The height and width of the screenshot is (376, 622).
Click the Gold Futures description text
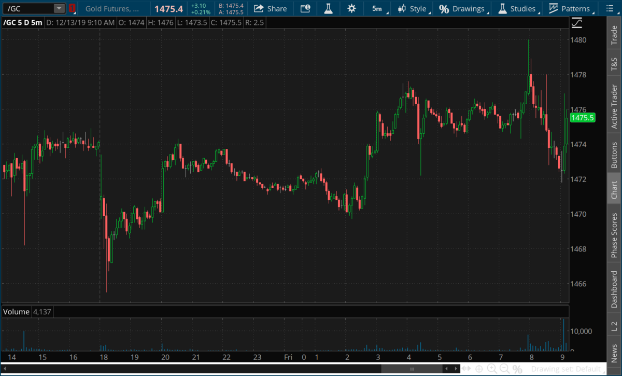coord(112,8)
